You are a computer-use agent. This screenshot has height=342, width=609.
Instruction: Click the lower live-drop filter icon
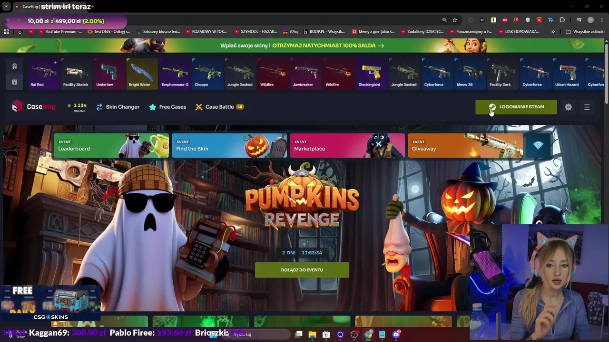(x=14, y=82)
